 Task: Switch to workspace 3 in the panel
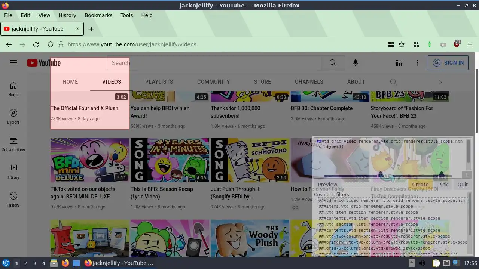coord(34,263)
